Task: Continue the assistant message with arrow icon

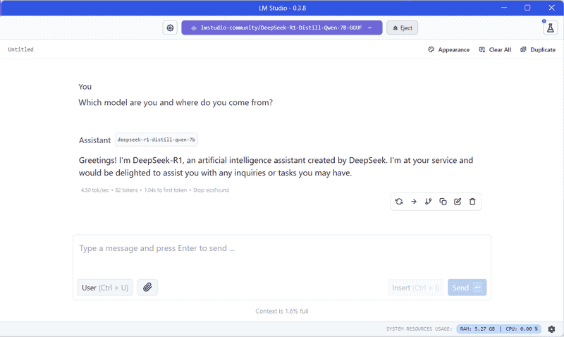Action: [414, 202]
